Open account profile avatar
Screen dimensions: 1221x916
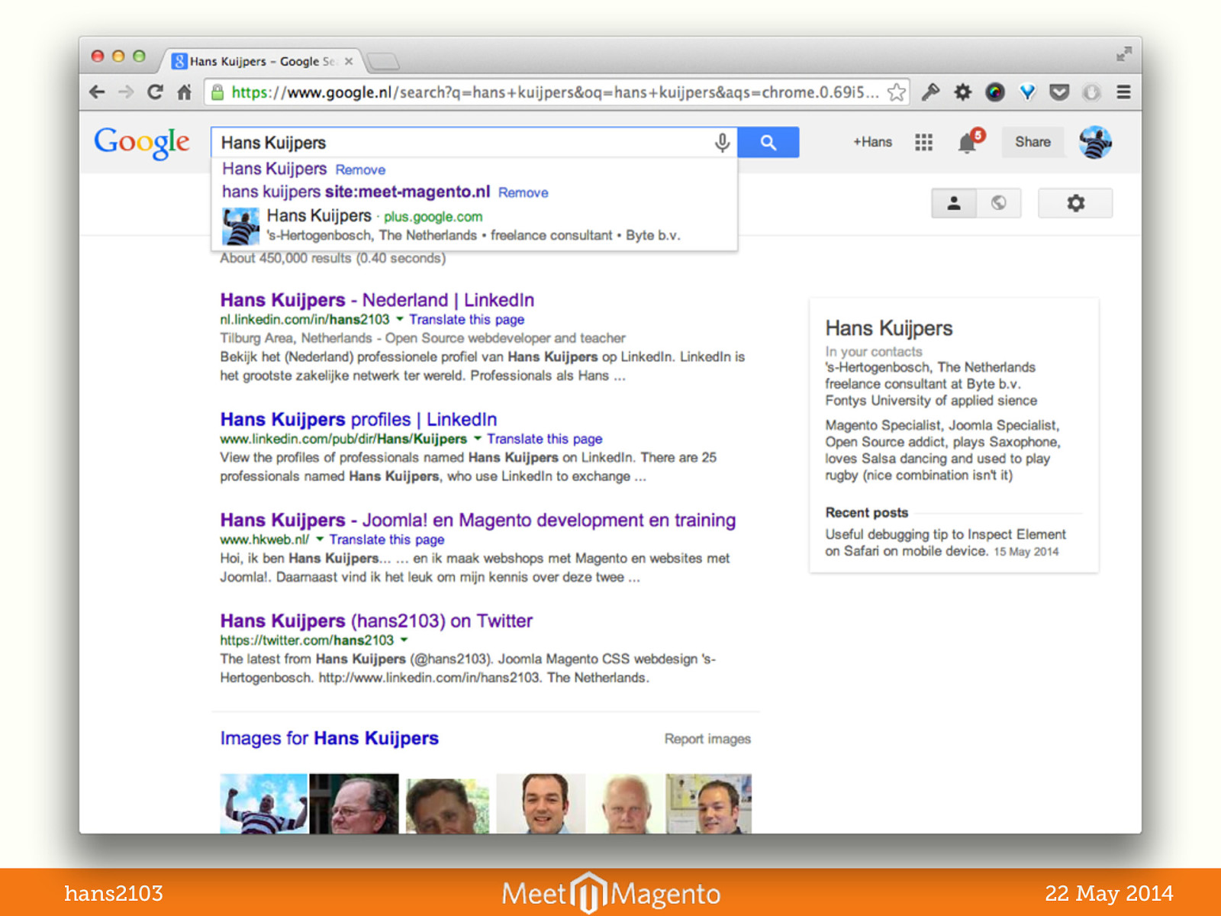(x=1095, y=142)
